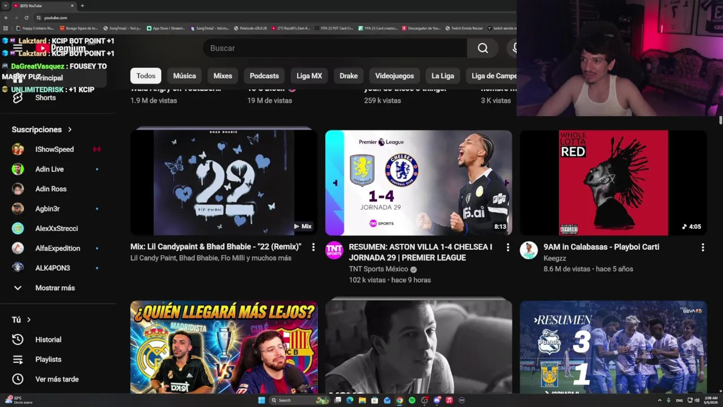Image resolution: width=723 pixels, height=407 pixels.
Task: Open the Suscripciones section chevron
Action: click(x=70, y=129)
